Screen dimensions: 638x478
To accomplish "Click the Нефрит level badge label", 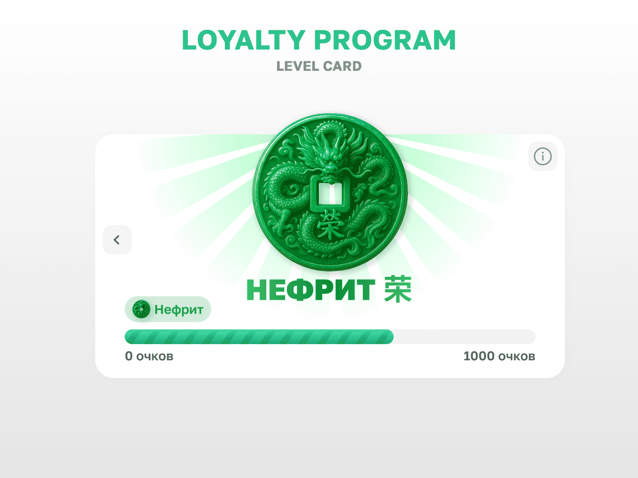I will tap(179, 309).
